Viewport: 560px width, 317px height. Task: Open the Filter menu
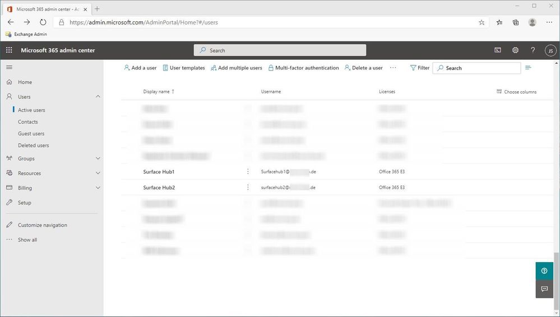(x=420, y=68)
